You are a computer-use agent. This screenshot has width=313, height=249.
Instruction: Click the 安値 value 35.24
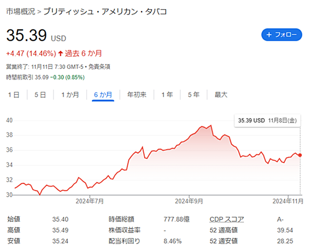pyautogui.click(x=60, y=241)
